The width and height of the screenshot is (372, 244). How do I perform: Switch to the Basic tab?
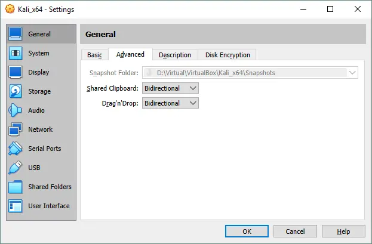pyautogui.click(x=95, y=55)
